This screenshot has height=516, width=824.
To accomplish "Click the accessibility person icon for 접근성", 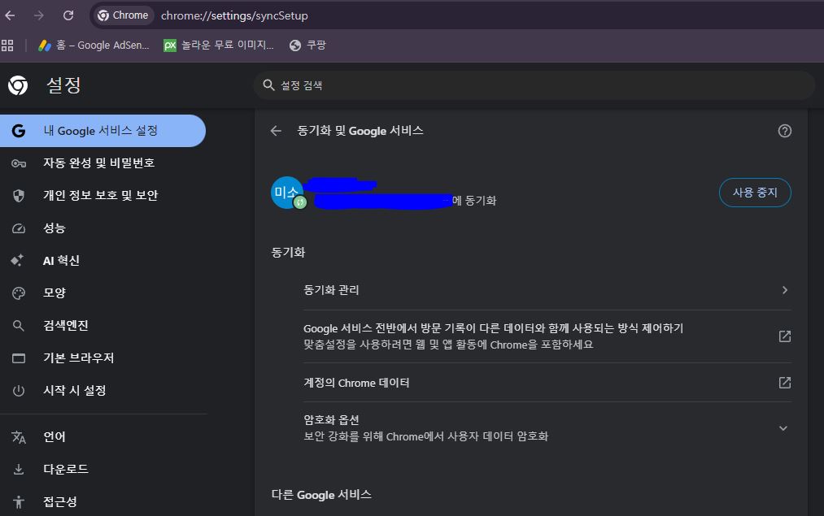I will click(19, 502).
